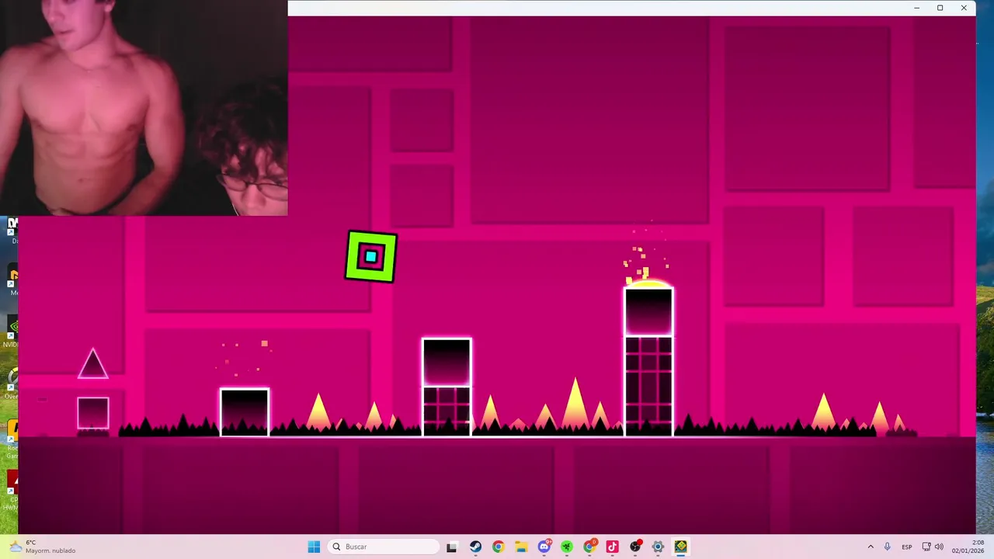Open OBS Studio from the taskbar
The height and width of the screenshot is (559, 994).
coord(635,547)
